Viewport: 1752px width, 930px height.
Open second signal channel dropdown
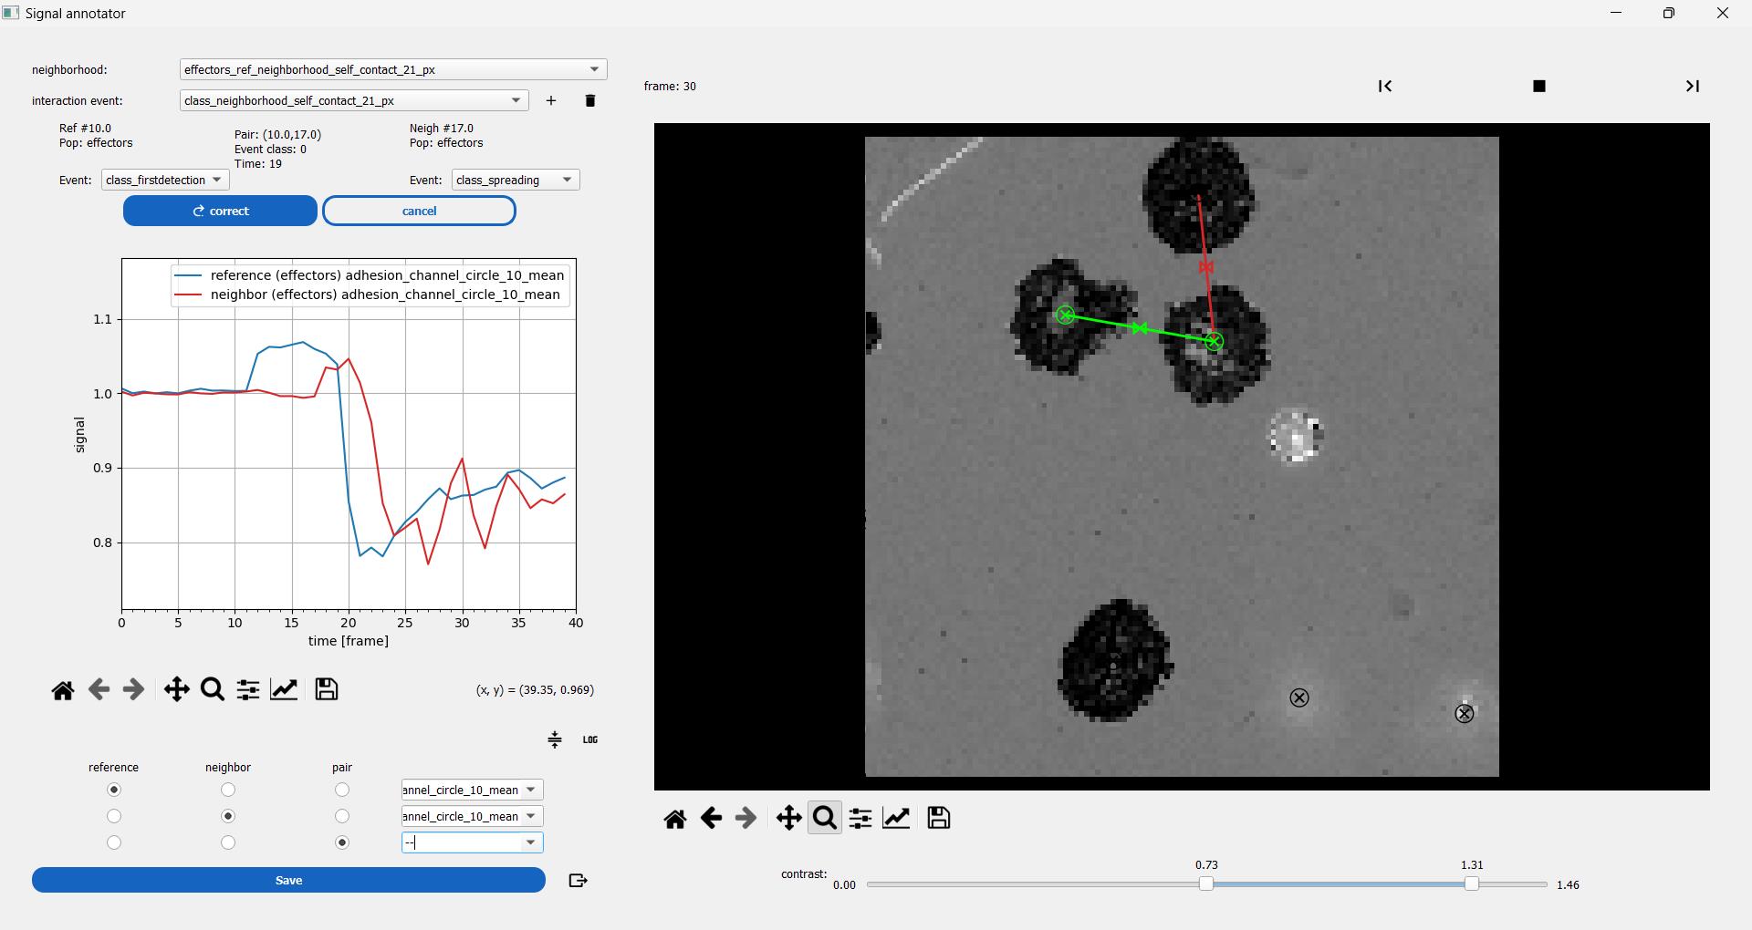coord(473,816)
